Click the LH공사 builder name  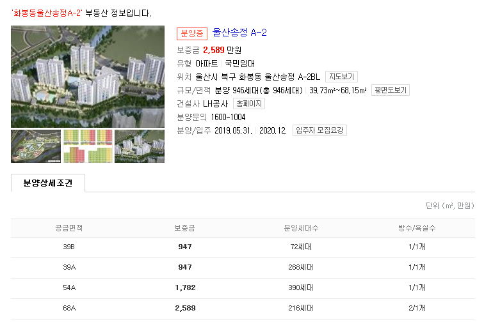[x=215, y=104]
